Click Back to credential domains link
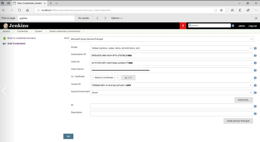The height and width of the screenshot is (142, 260). 21,38
